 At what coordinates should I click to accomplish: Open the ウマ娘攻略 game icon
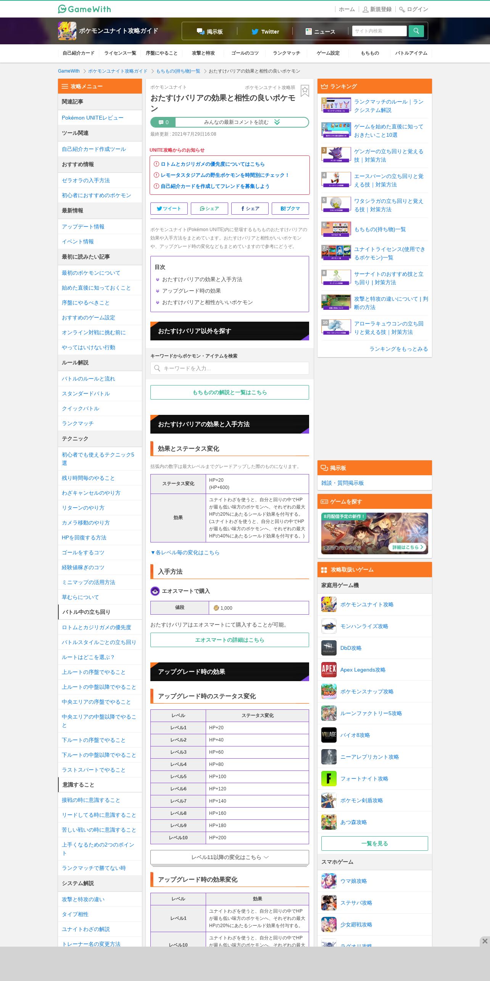pos(329,881)
